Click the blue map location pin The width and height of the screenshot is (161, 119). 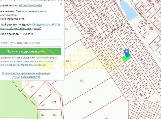pyautogui.click(x=127, y=52)
